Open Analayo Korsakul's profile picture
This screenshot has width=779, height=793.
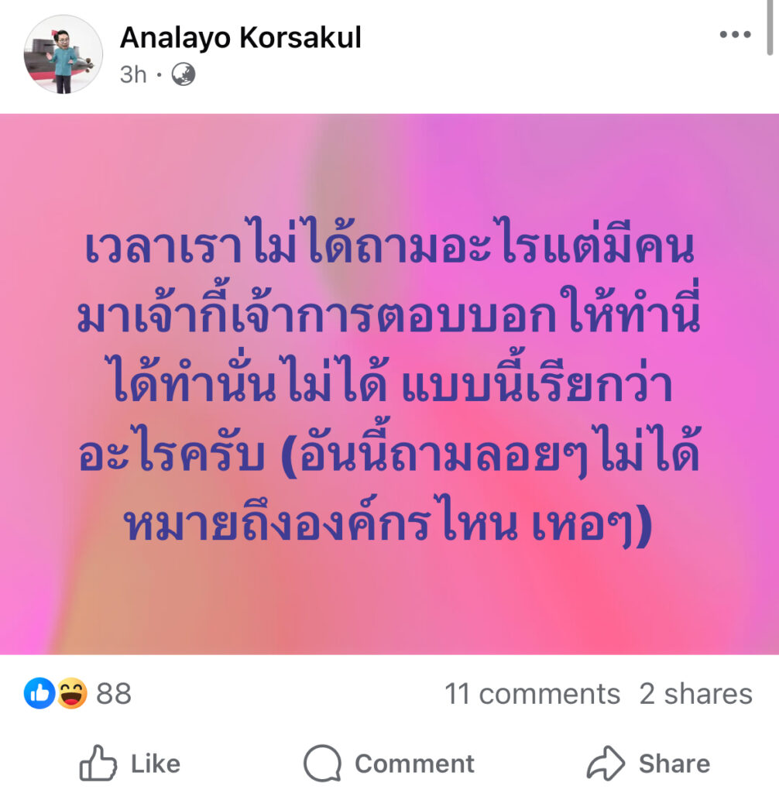coord(63,54)
